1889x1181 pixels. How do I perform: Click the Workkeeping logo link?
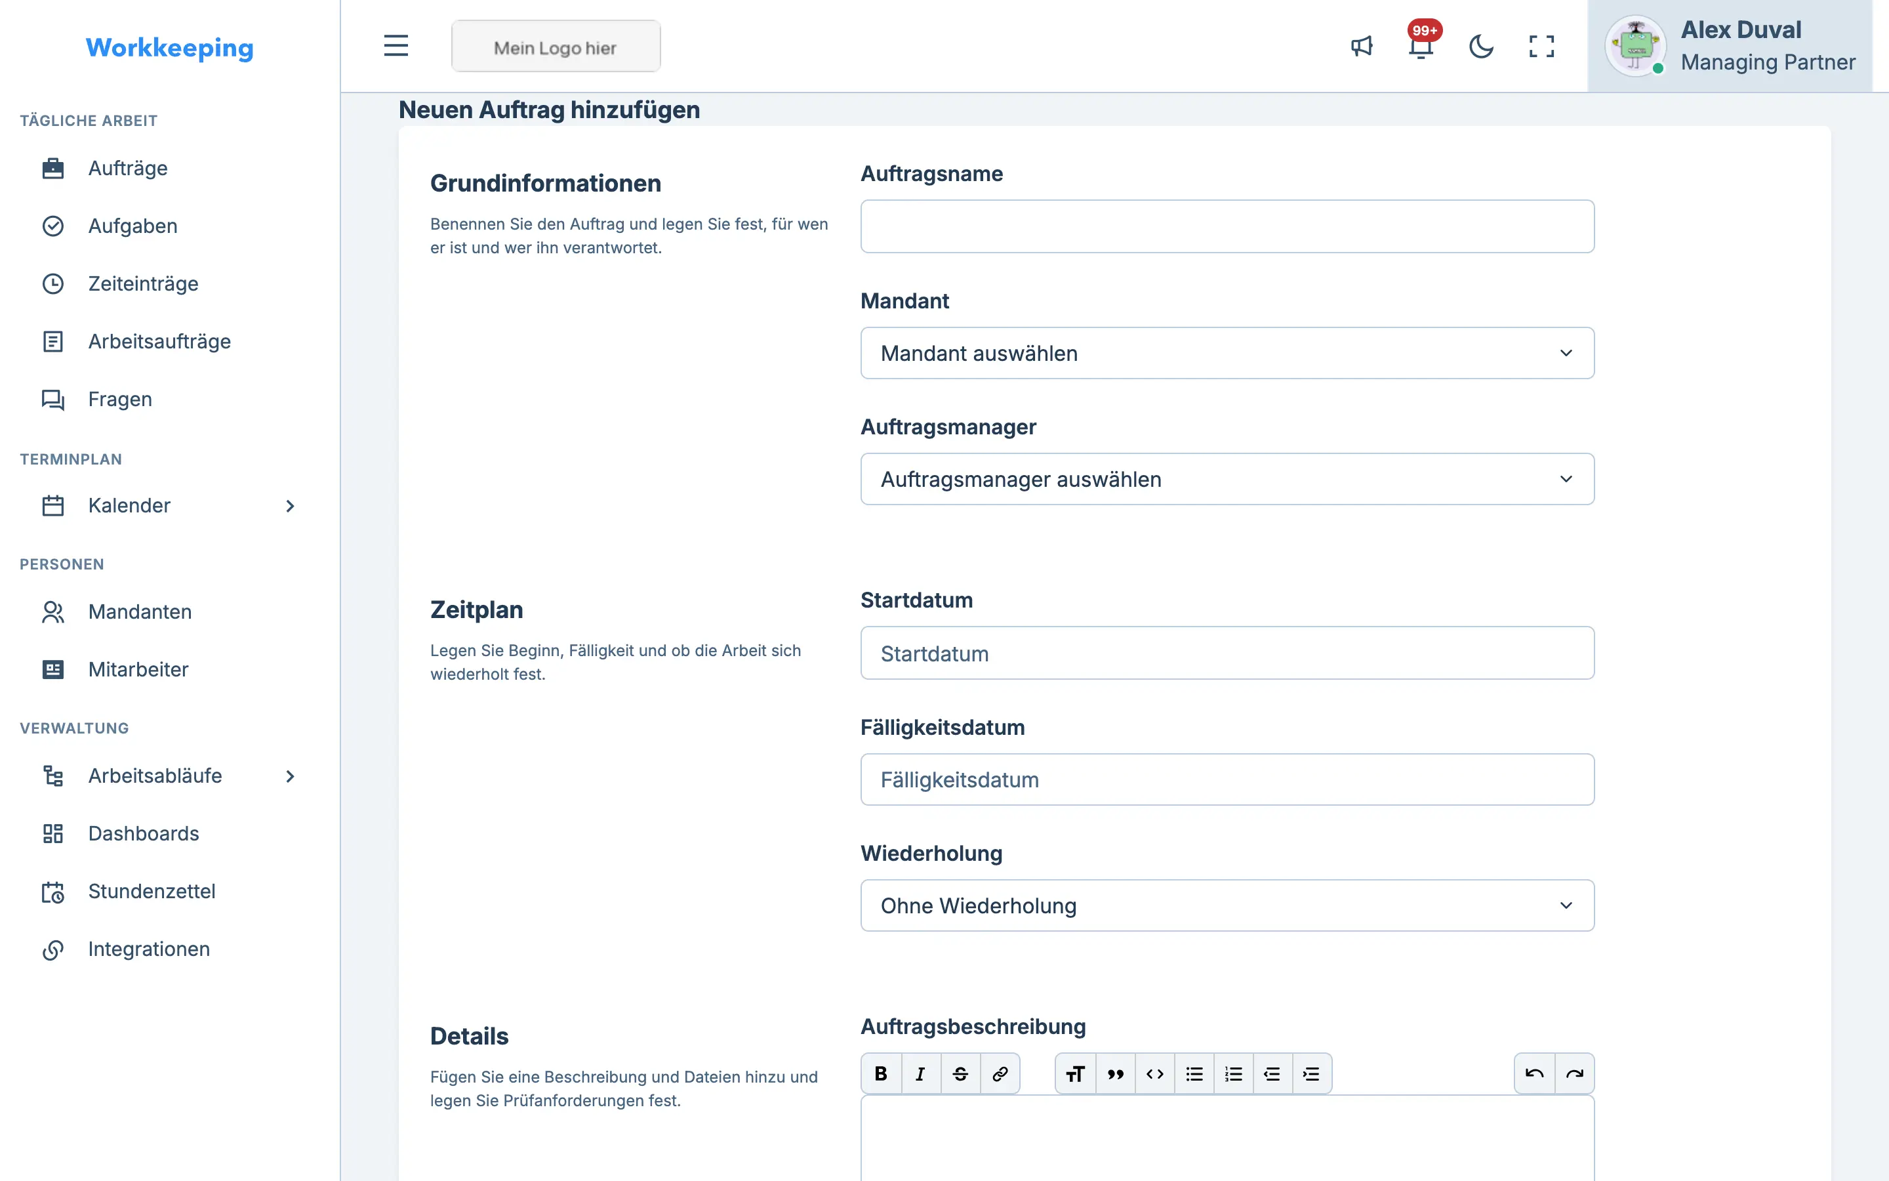[x=169, y=48]
